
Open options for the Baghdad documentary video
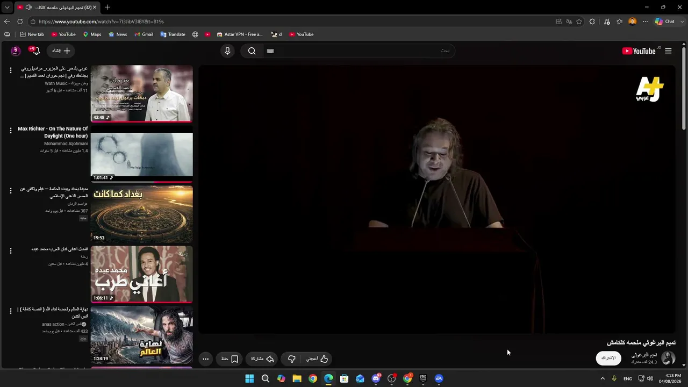coord(10,191)
